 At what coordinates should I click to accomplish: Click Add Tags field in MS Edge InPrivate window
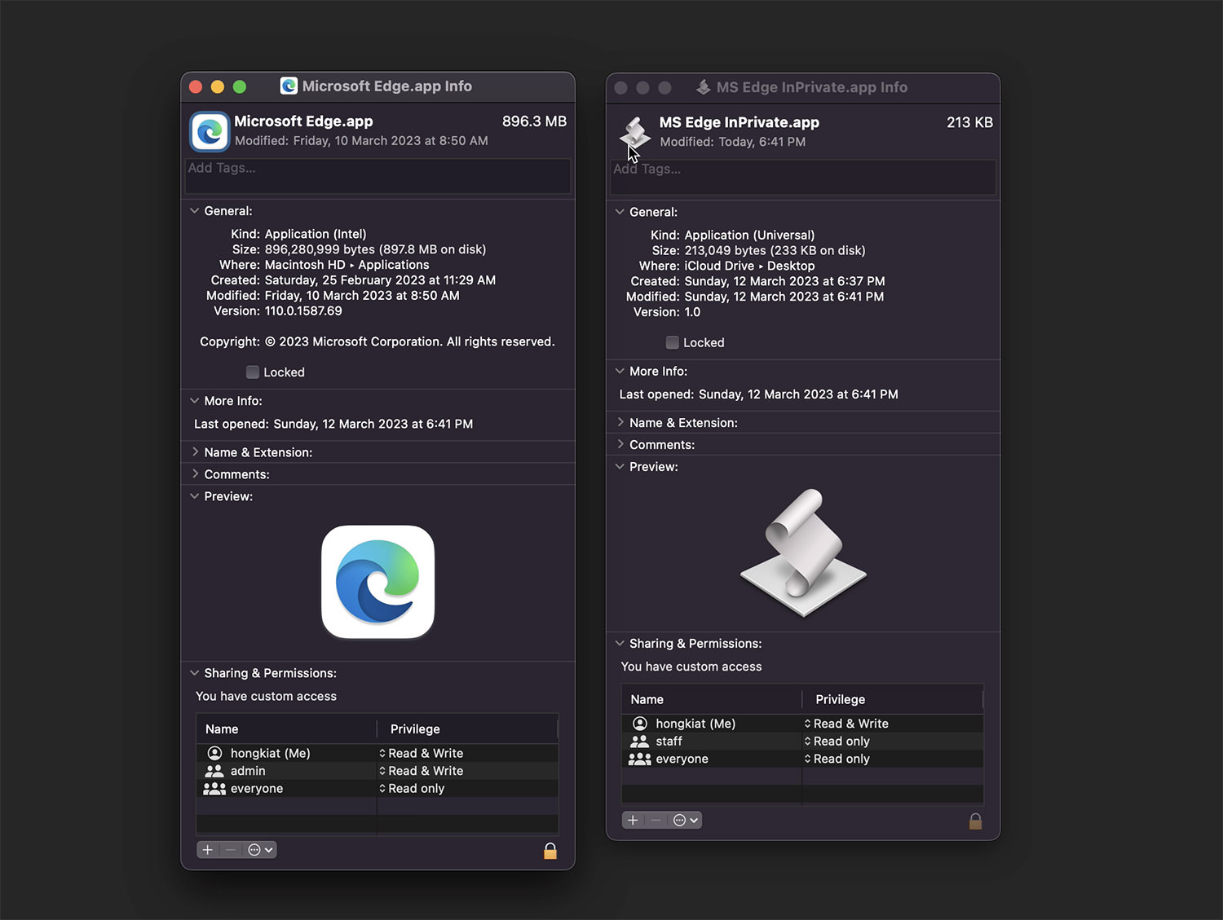pyautogui.click(x=803, y=177)
